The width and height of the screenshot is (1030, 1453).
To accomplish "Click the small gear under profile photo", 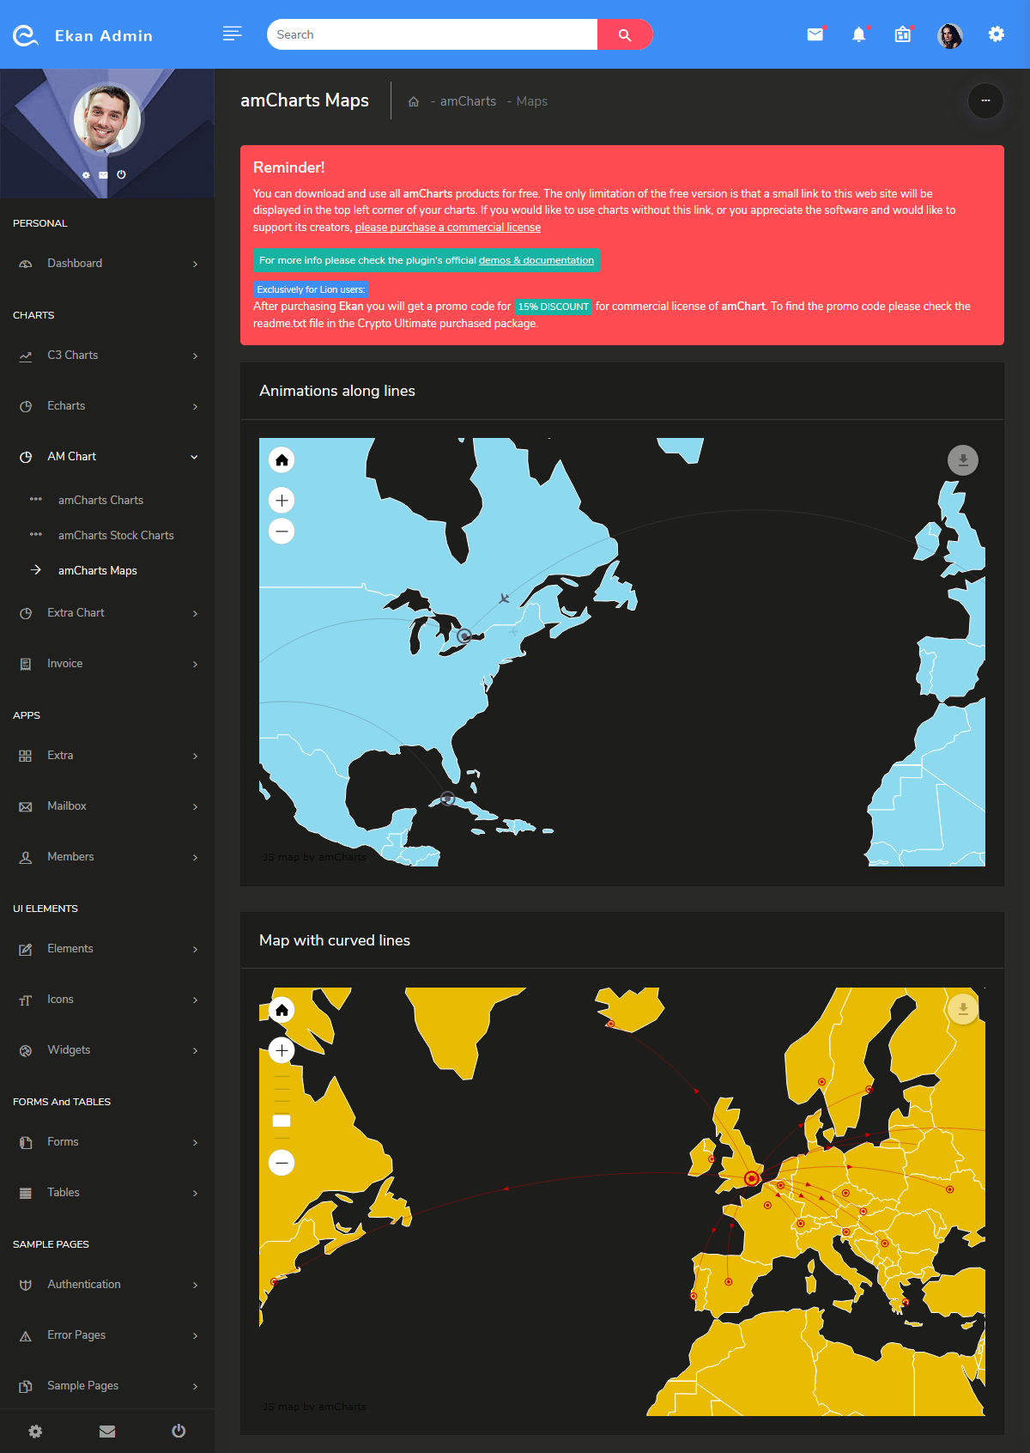I will [86, 175].
